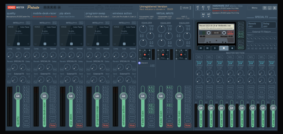
Task: Toggle the K karaoke button on AUX strip
Action: (x=170, y=116)
